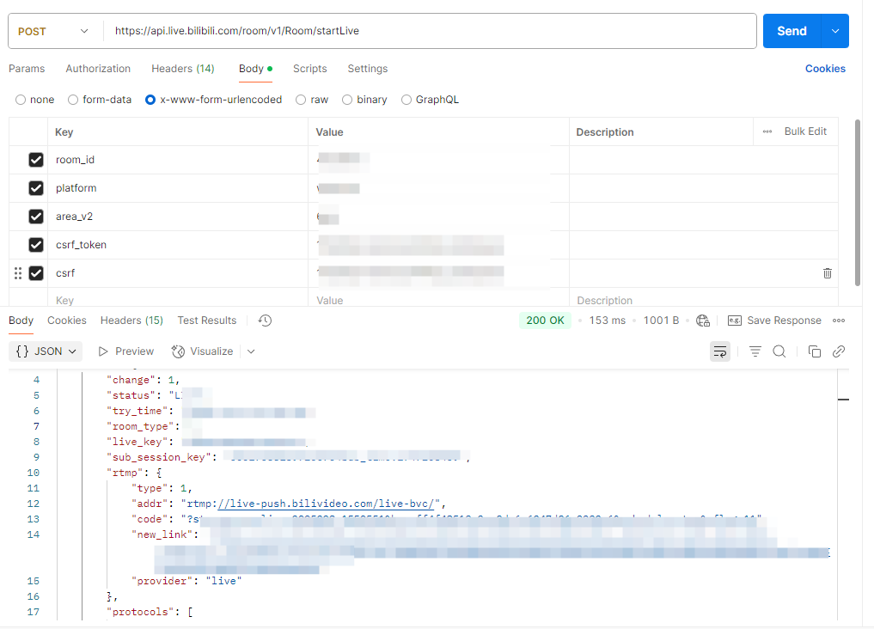Screen dimensions: 874x629
Task: Select the raw body type
Action: point(301,100)
